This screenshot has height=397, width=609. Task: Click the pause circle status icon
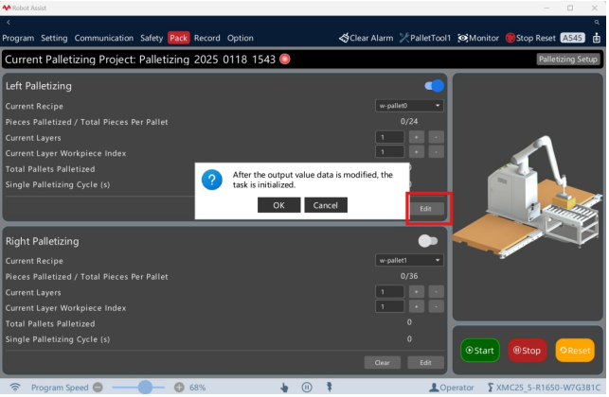pos(307,387)
